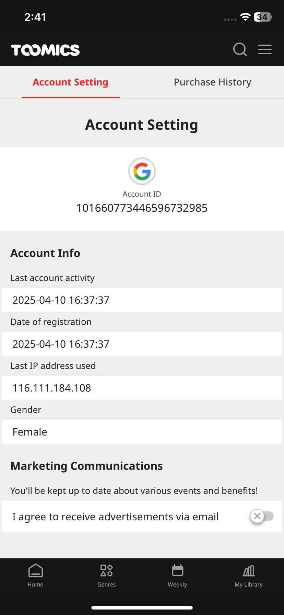Tap the agree to receive advertisements text

click(115, 517)
